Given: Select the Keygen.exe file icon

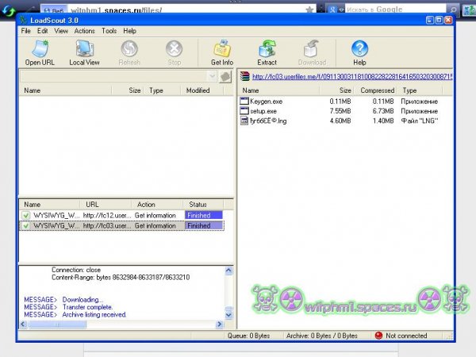Looking at the screenshot, I should click(244, 101).
